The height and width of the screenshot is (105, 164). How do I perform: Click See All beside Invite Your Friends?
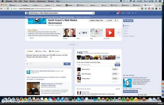118,62
